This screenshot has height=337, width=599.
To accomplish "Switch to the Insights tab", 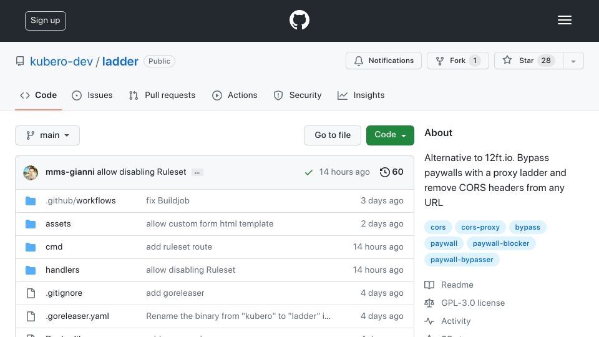I will coord(361,95).
